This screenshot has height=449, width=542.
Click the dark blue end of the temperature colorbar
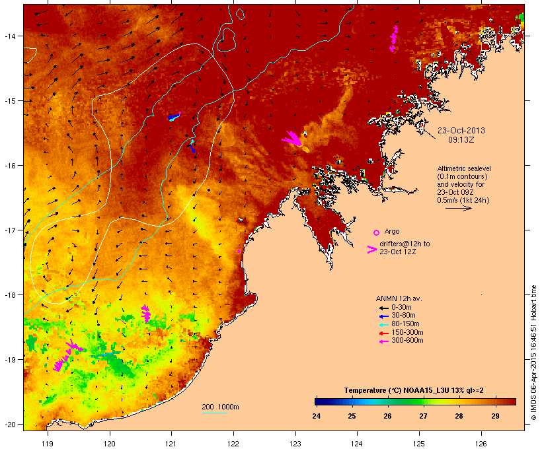320,401
